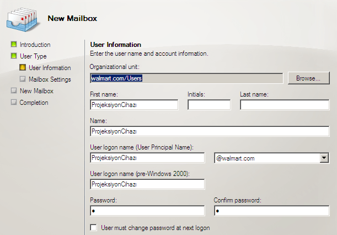Screen dimensions: 337x235
Task: Click the gray Mailbox Settings step icon
Action: [x=23, y=79]
